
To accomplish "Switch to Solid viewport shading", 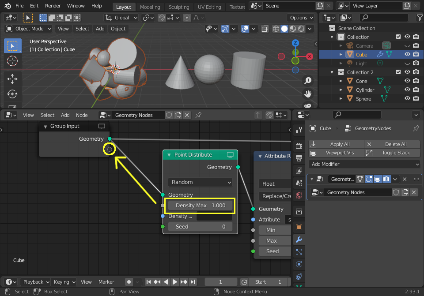I will point(284,29).
